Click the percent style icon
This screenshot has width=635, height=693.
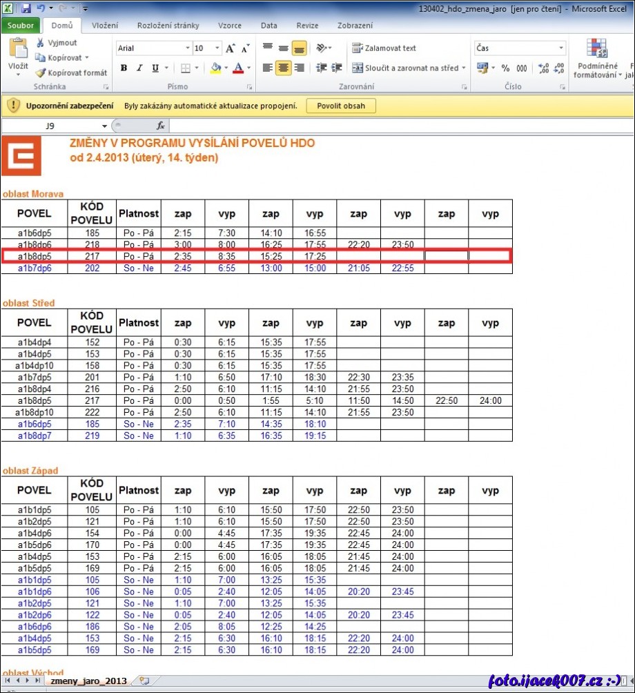point(505,68)
